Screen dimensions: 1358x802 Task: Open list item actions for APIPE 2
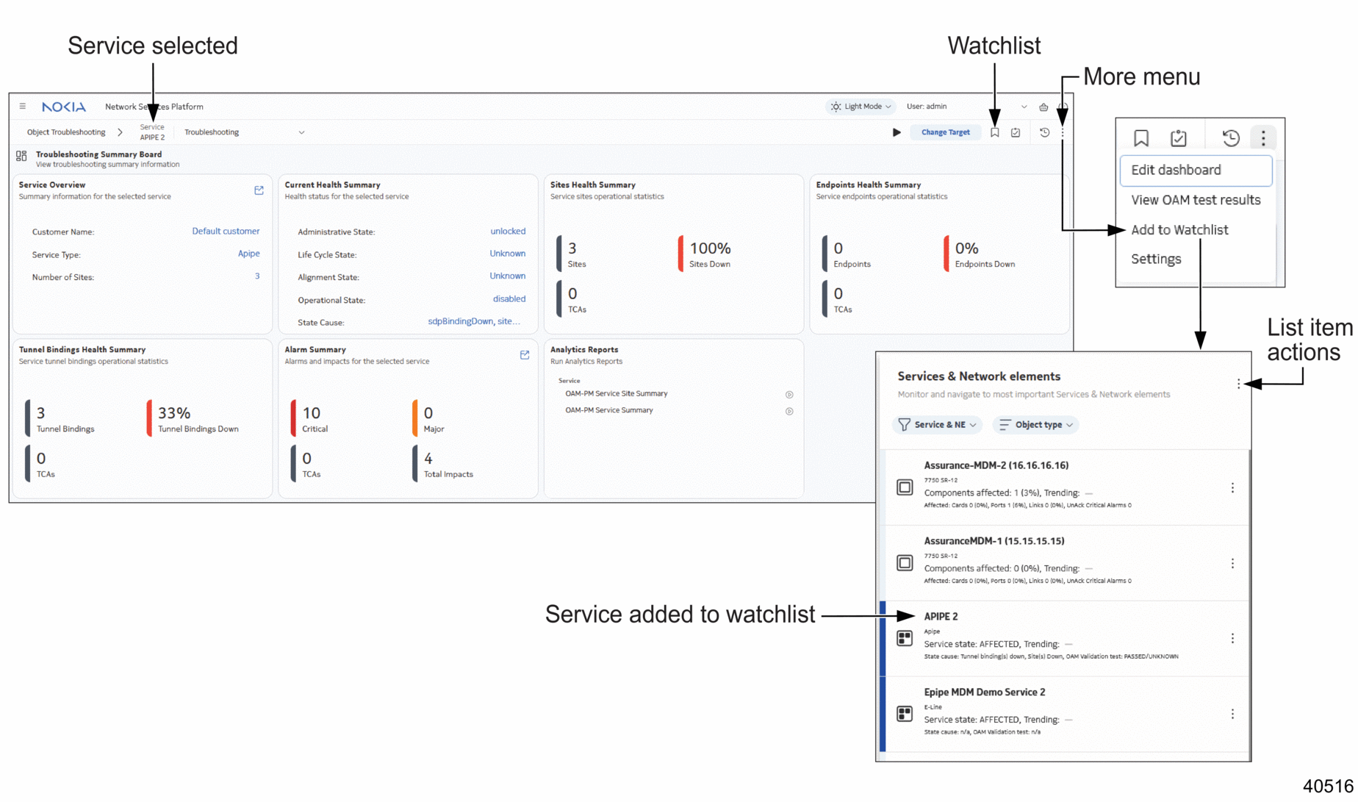point(1233,639)
